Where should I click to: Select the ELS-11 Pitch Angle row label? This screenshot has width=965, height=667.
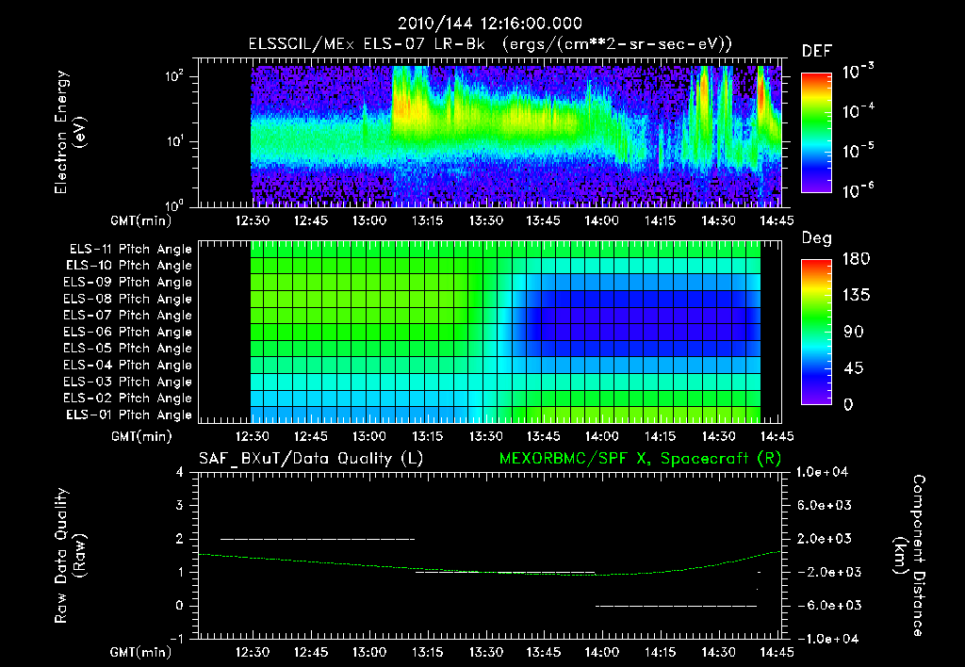130,250
